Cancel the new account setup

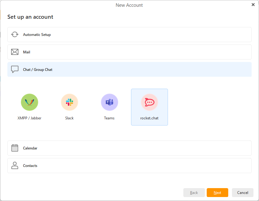point(242,193)
